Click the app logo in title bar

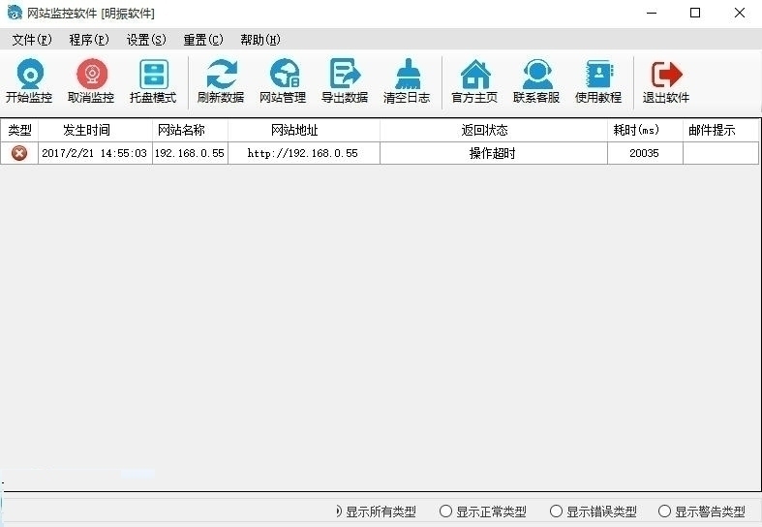coord(15,13)
